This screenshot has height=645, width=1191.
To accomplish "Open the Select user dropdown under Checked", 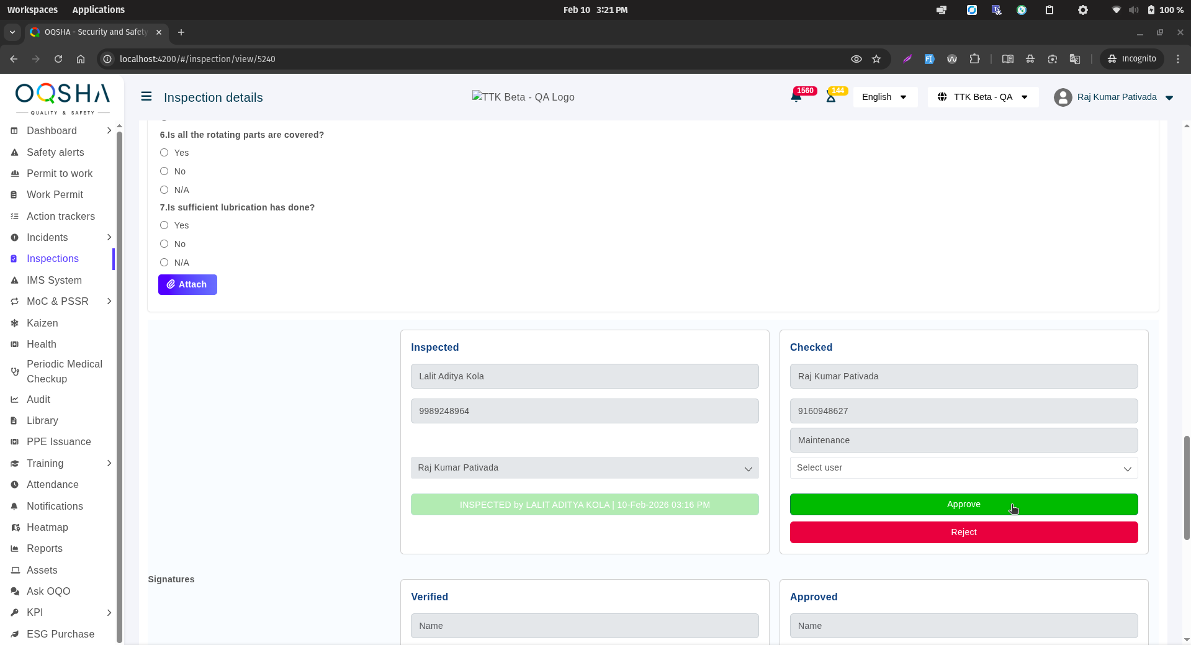I will pyautogui.click(x=963, y=468).
